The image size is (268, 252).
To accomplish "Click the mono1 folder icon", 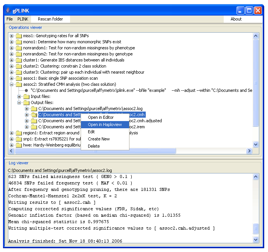I will (x=19, y=42).
